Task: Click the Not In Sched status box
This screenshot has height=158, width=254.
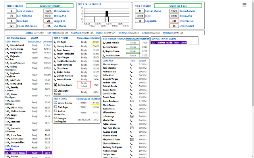Action: (x=84, y=85)
